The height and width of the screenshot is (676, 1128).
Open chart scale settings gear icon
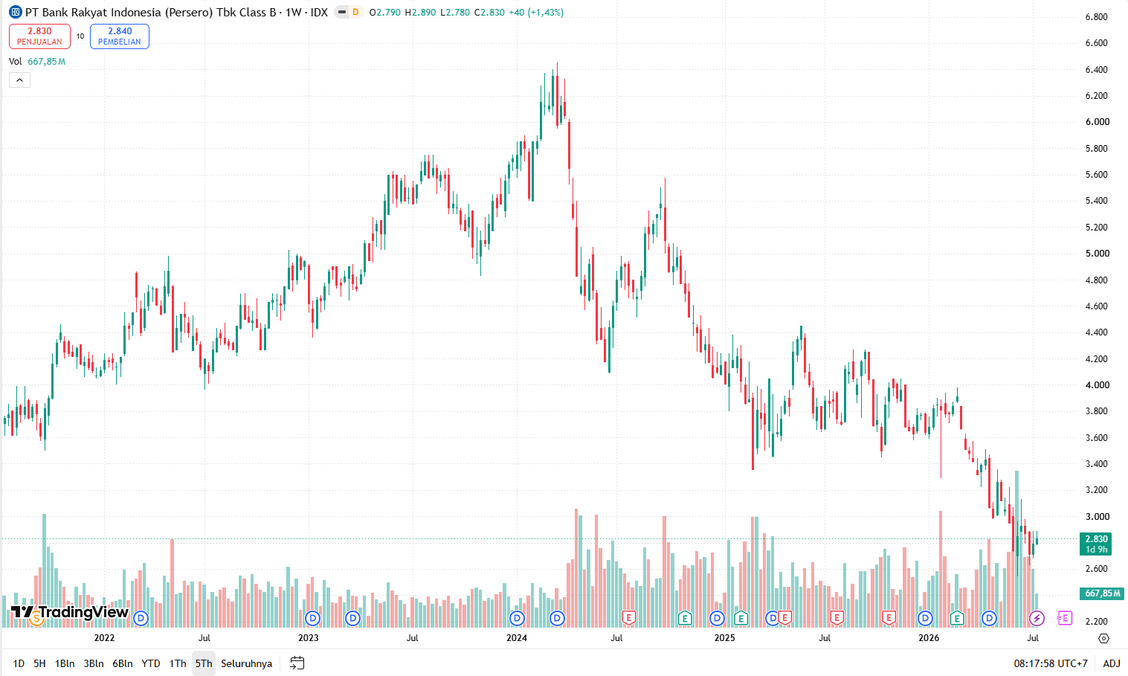(x=1103, y=638)
